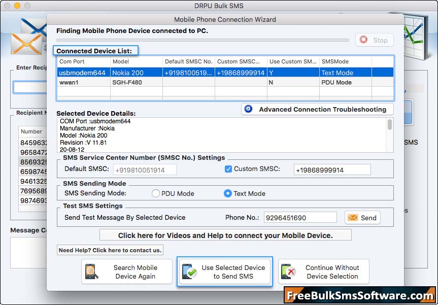This screenshot has height=305, width=438.
Task: Click the red cross phone icon
Action: (289, 272)
